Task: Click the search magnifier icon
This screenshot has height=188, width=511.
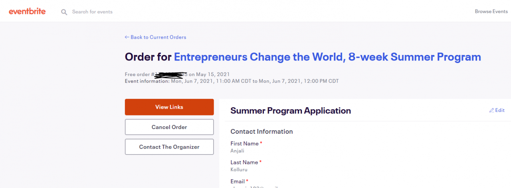Action: tap(64, 12)
